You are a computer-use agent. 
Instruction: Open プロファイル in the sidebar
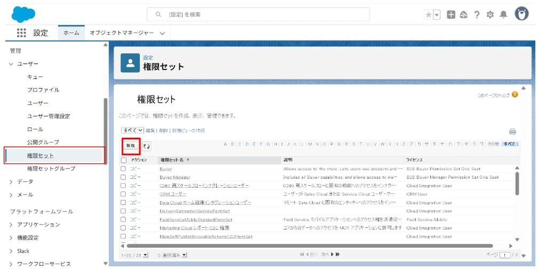tap(43, 90)
